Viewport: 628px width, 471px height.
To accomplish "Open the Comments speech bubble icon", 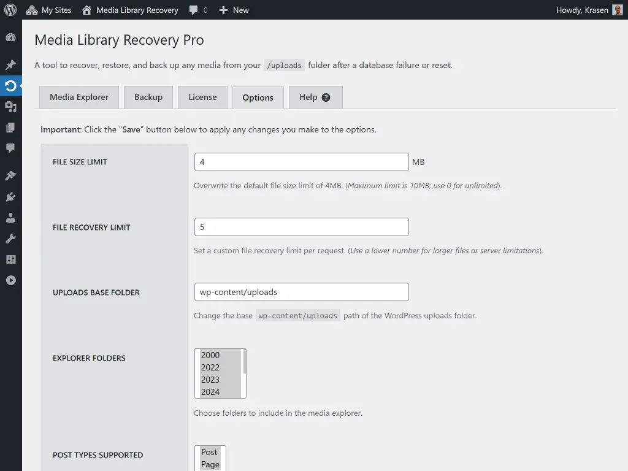I will click(x=10, y=148).
